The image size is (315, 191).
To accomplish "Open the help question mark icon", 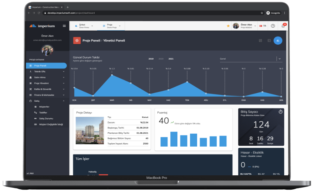I will tap(273, 26).
